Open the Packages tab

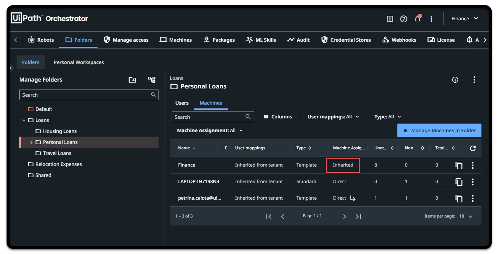[x=219, y=40]
